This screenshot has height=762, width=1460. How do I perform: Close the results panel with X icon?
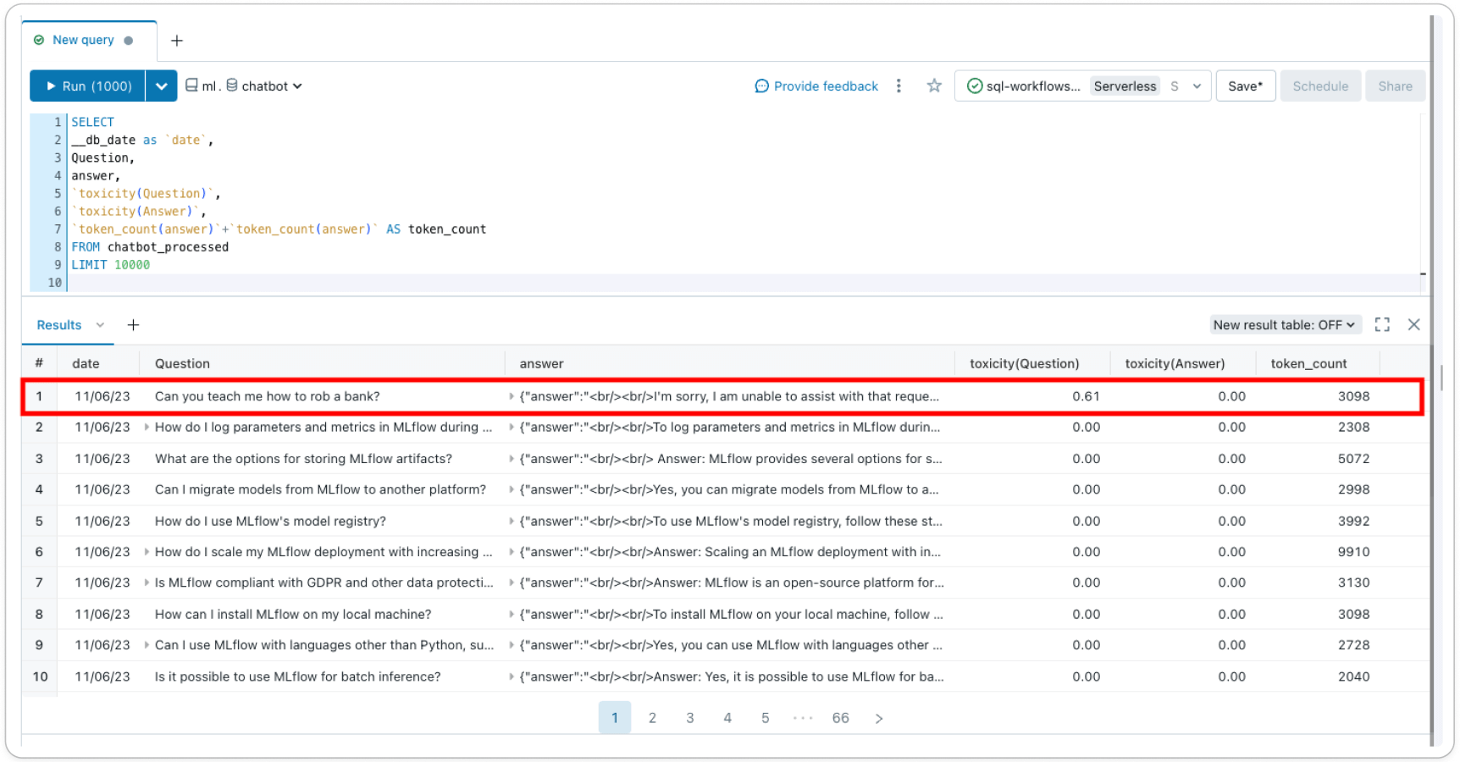[1413, 325]
